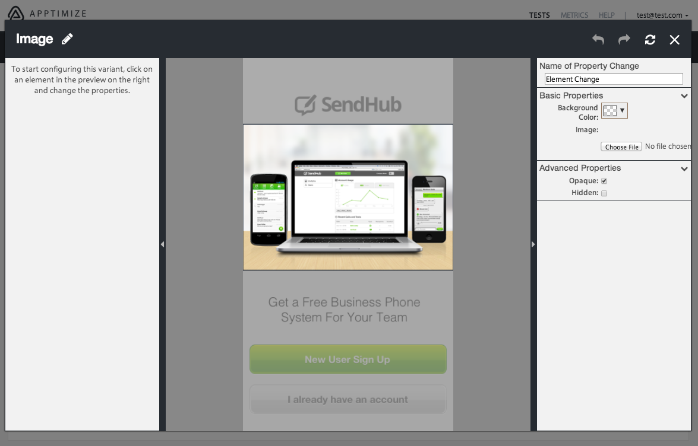Select the laptop and phones image in preview
Viewport: 698px width, 446px height.
pos(348,197)
